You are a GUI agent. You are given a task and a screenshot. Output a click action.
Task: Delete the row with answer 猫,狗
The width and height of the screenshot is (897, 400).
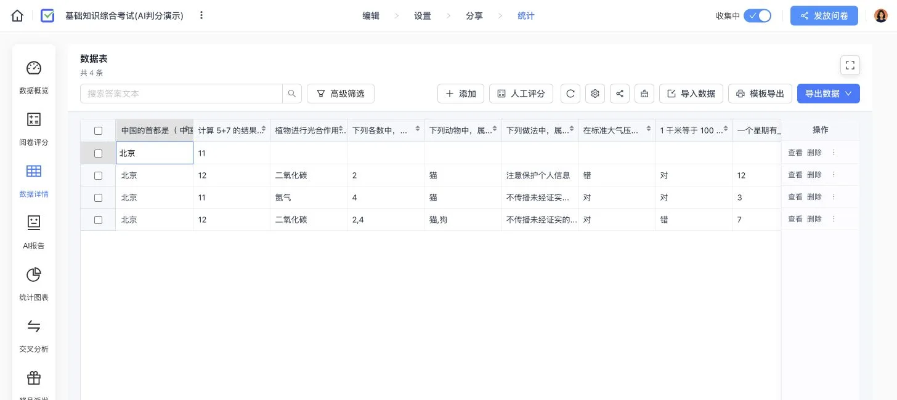(814, 219)
